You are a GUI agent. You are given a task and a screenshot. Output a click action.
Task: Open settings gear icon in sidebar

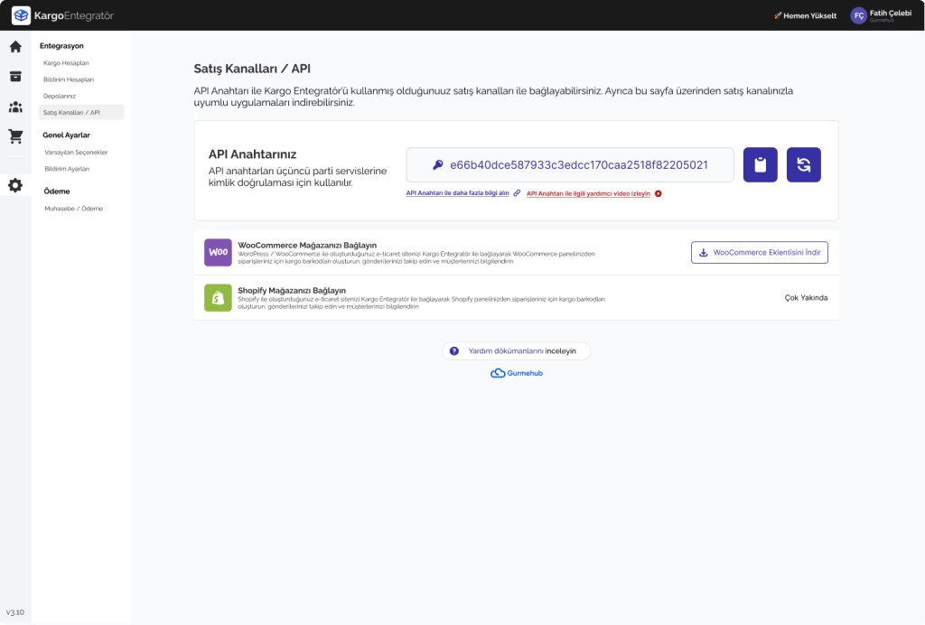coord(15,185)
